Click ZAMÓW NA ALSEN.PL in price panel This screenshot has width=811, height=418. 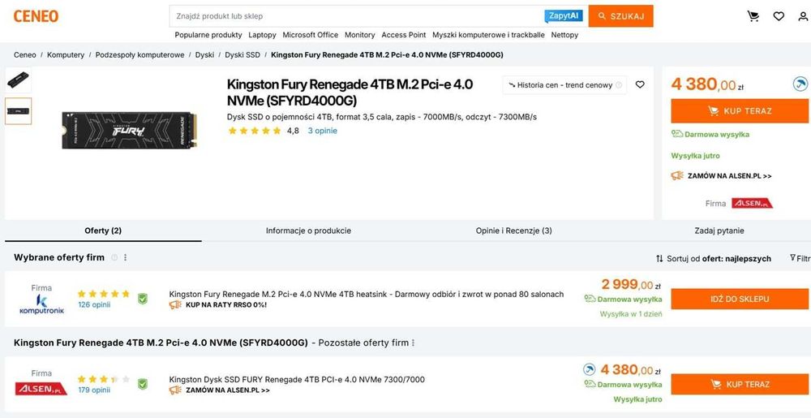click(x=729, y=176)
